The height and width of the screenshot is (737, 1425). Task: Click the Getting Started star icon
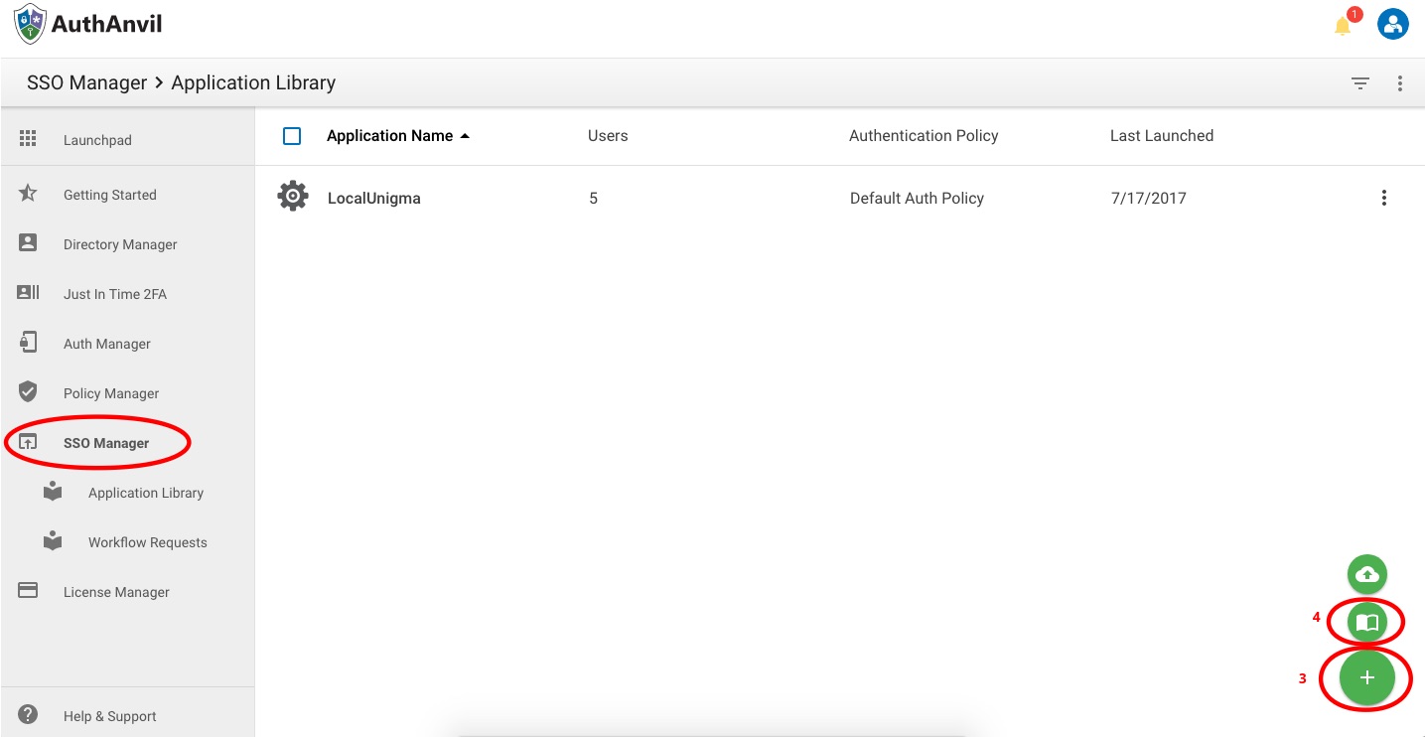click(x=28, y=194)
